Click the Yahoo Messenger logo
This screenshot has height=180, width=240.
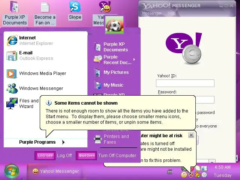click(184, 48)
